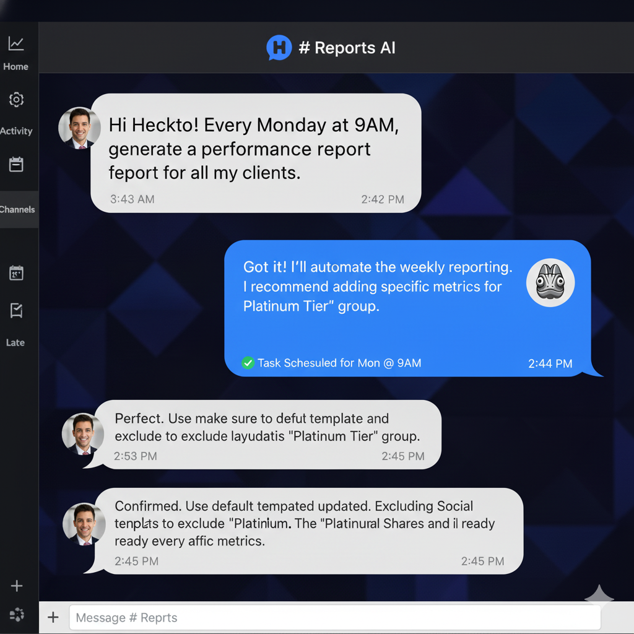The image size is (634, 634).
Task: Click the calendar icon above Channels
Action: coord(16,164)
